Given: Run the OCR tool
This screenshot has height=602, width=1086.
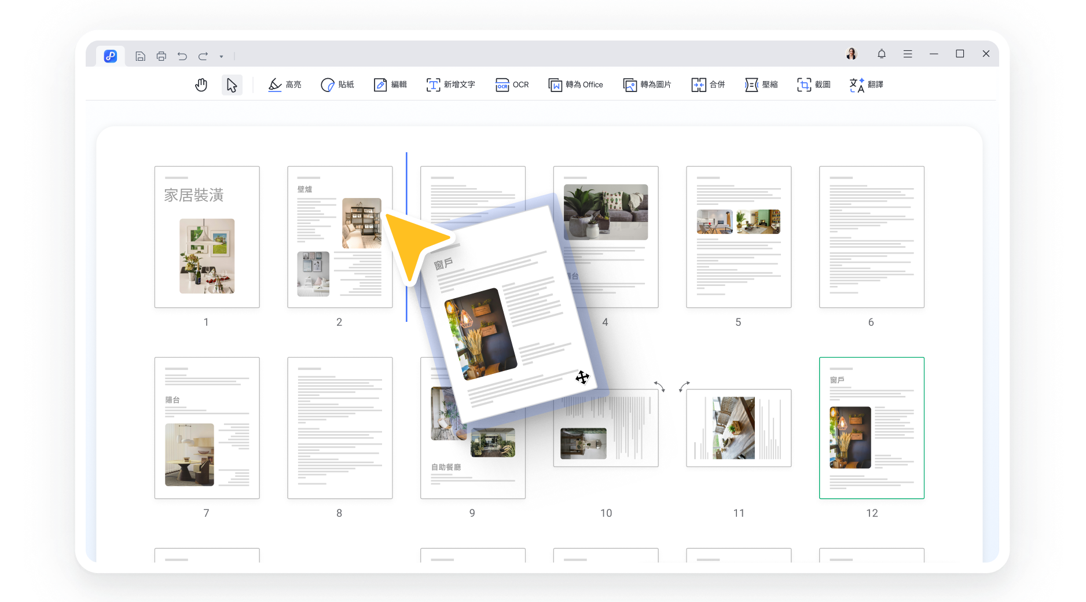Looking at the screenshot, I should 512,85.
